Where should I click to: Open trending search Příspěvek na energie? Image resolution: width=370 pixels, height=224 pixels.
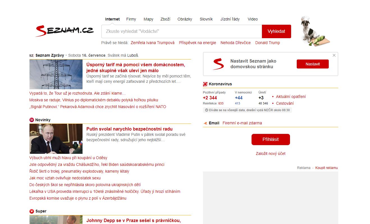pos(198,43)
